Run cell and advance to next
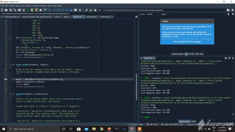Screen dimensions: 235x132 [x=36, y=10]
